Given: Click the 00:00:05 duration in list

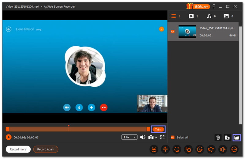Looking at the screenshot, I should point(205,36).
